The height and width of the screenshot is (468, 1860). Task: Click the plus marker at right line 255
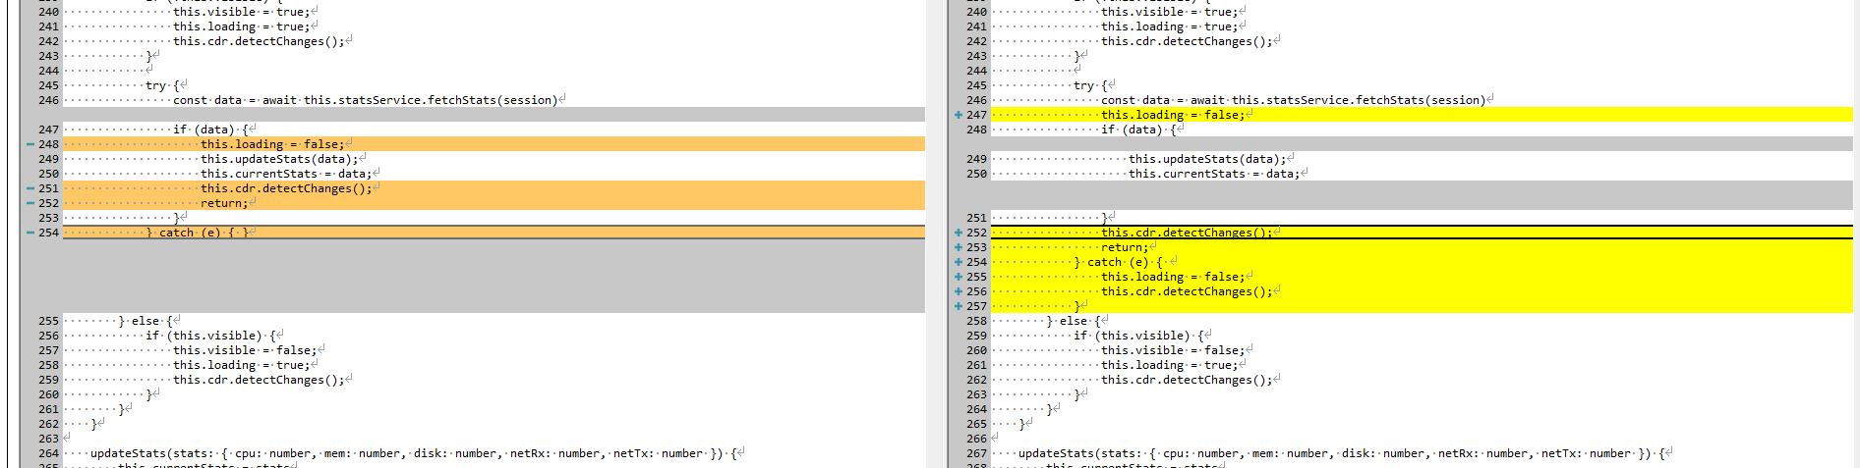958,277
